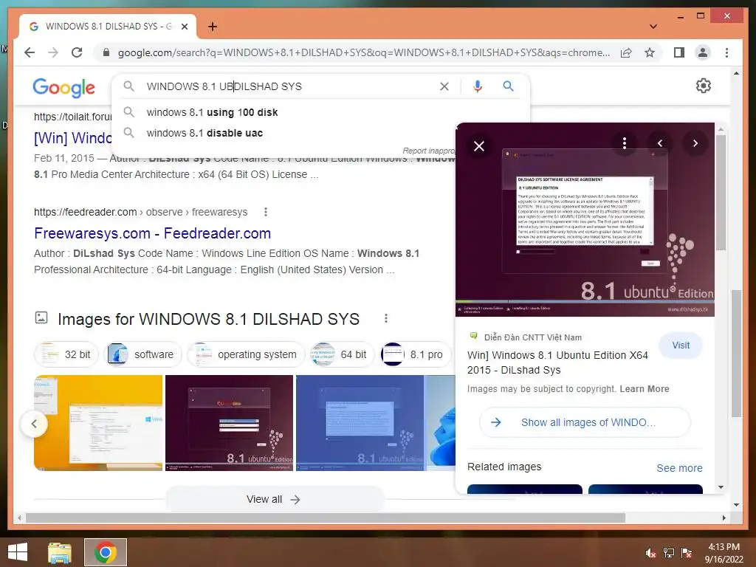Click Chrome icon in taskbar
This screenshot has width=756, height=567.
[106, 552]
